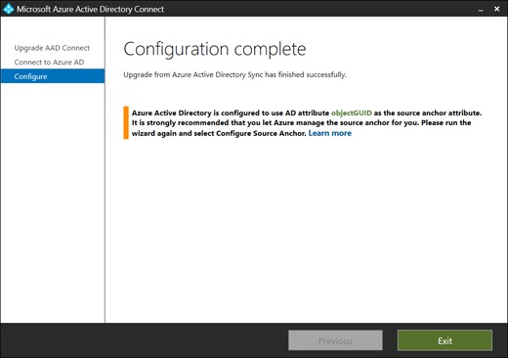Select the Configure step in sidebar
The width and height of the screenshot is (508, 358).
coord(53,76)
